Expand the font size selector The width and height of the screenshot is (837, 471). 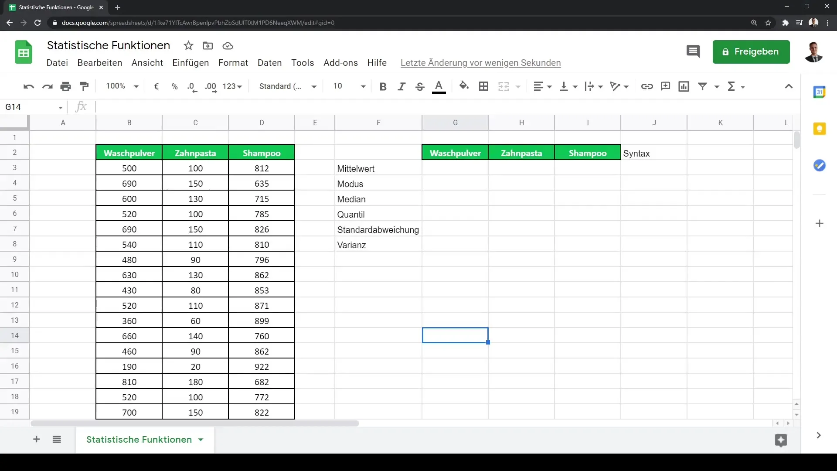(363, 87)
